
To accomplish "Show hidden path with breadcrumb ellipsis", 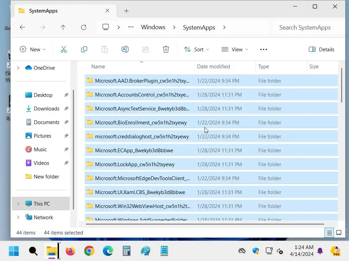I will [131, 27].
